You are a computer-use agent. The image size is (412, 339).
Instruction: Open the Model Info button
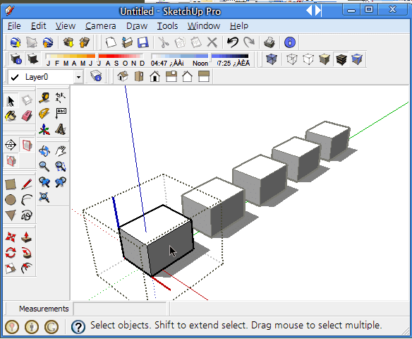pyautogui.click(x=290, y=42)
